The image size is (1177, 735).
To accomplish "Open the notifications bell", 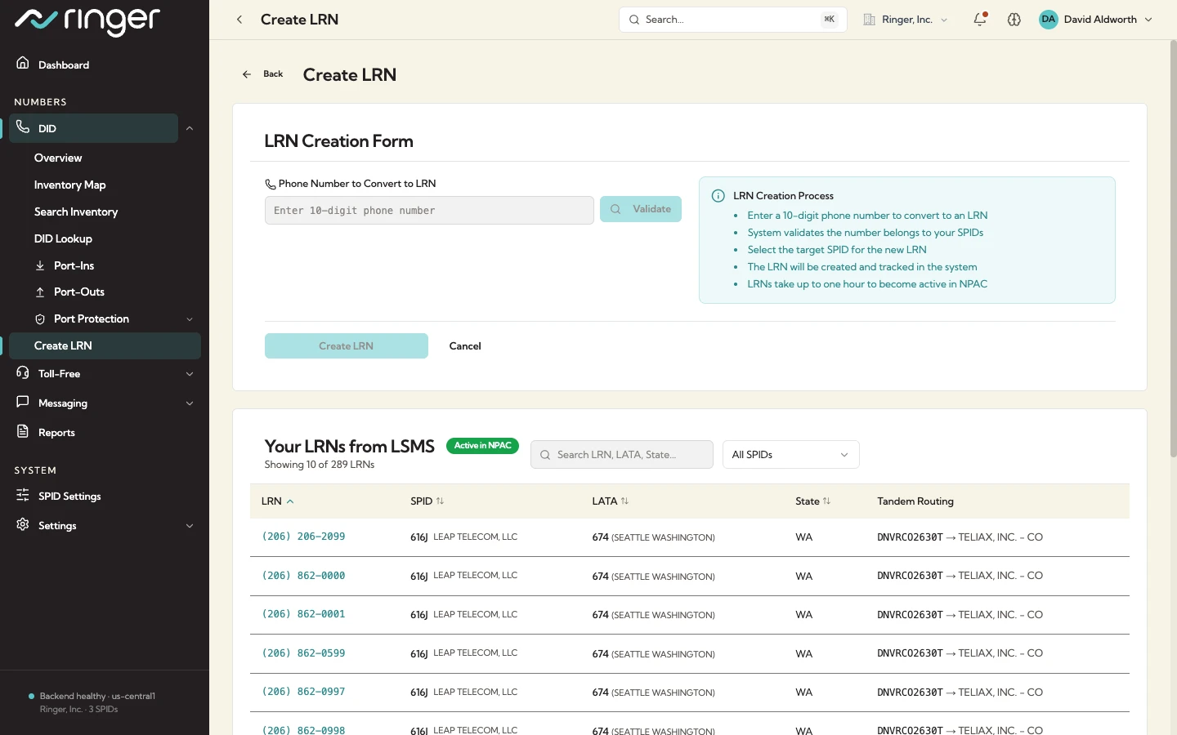I will 980,19.
